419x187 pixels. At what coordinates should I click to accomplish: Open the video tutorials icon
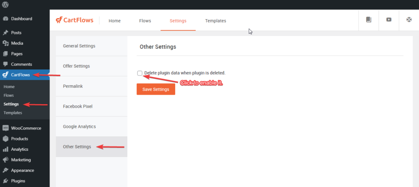coord(389,20)
